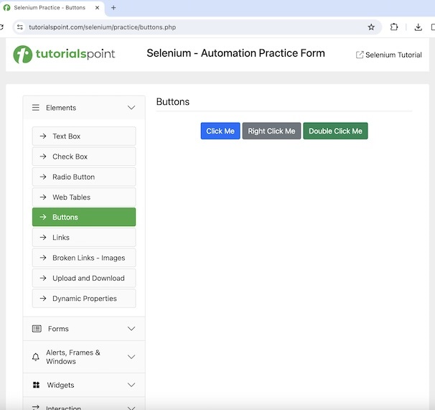
Task: Collapse the Elements section chevron
Action: click(131, 108)
